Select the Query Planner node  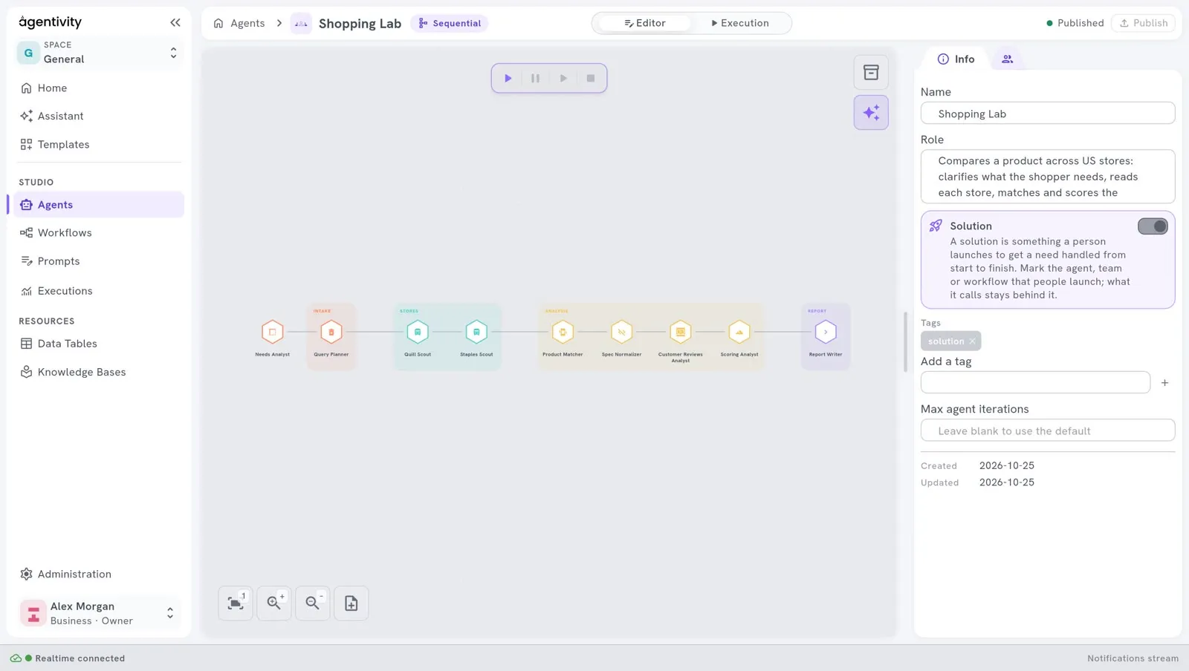pos(331,332)
